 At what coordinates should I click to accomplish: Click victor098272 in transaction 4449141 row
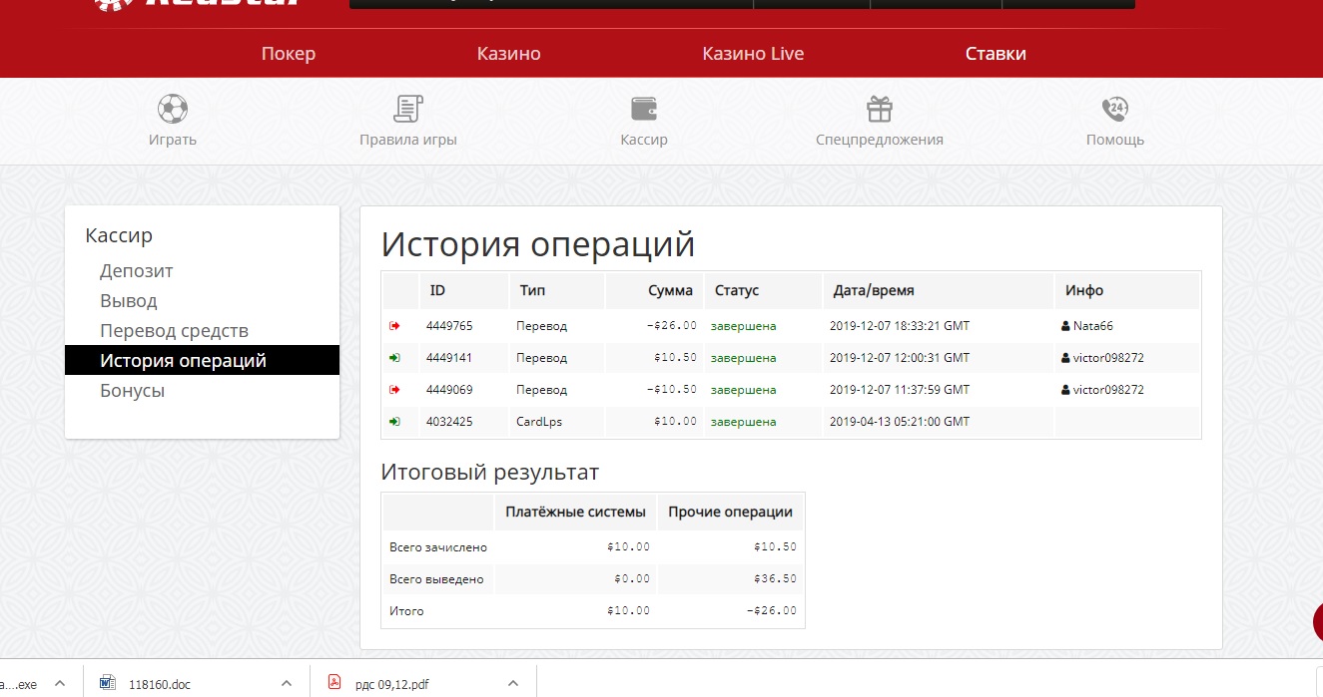coord(1108,358)
